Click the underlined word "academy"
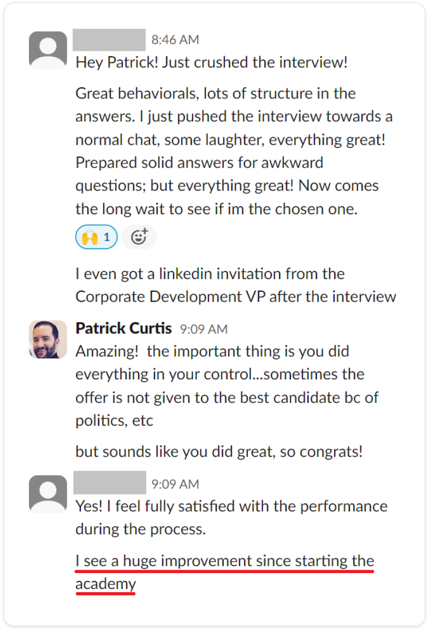 pos(105,584)
